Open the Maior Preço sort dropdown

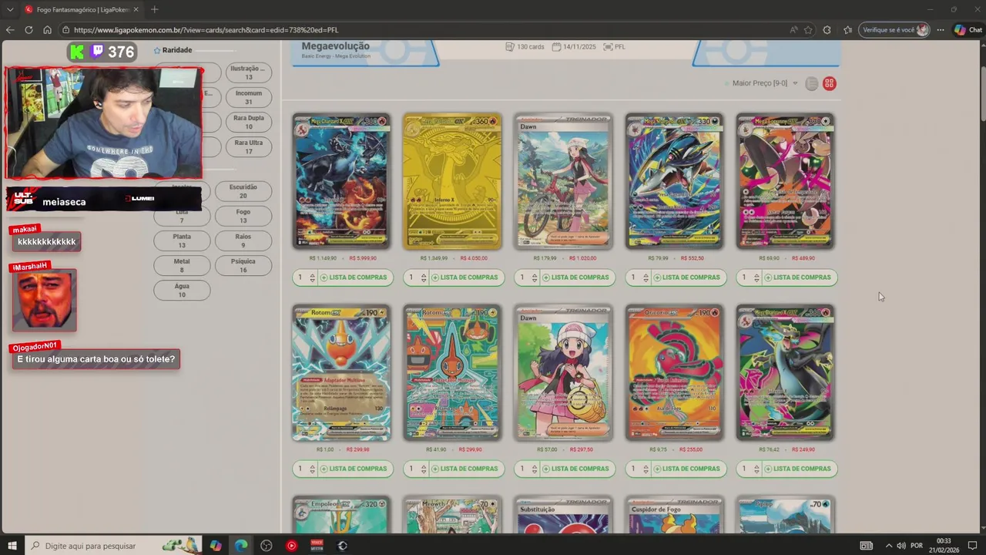coord(765,83)
